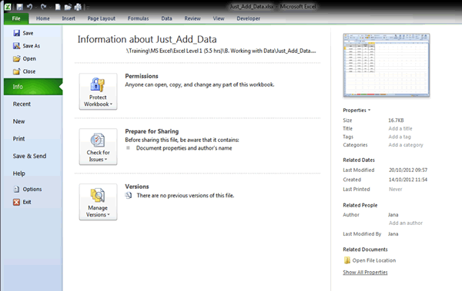This screenshot has width=462, height=291.
Task: Click the Protect Workbook lock and key icon
Action: click(x=98, y=84)
